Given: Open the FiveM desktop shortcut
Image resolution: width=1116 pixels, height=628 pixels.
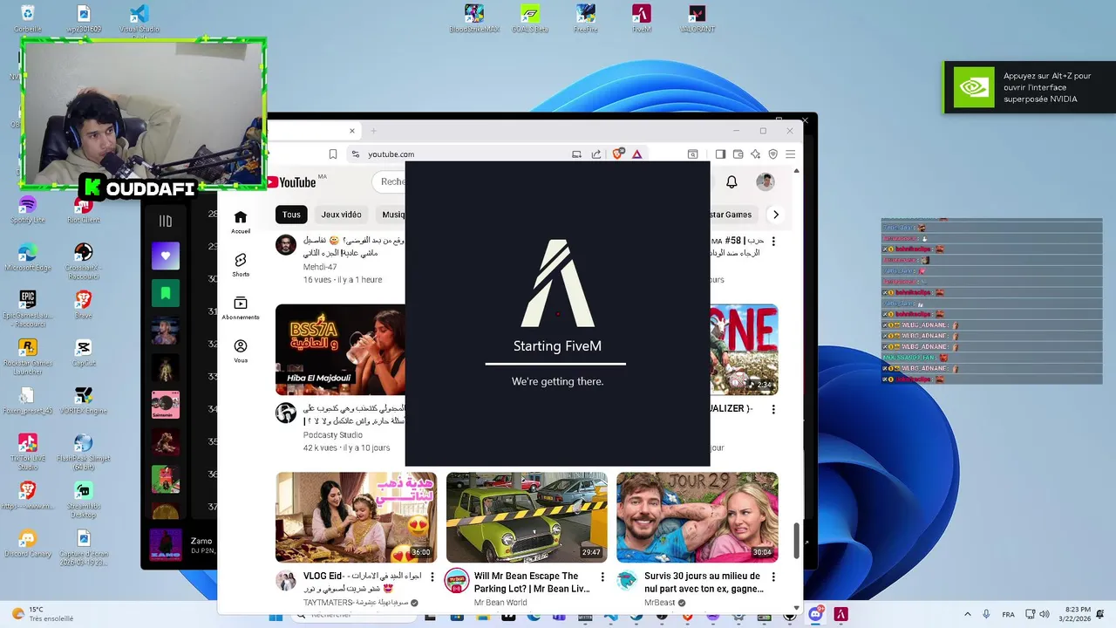Looking at the screenshot, I should click(642, 17).
